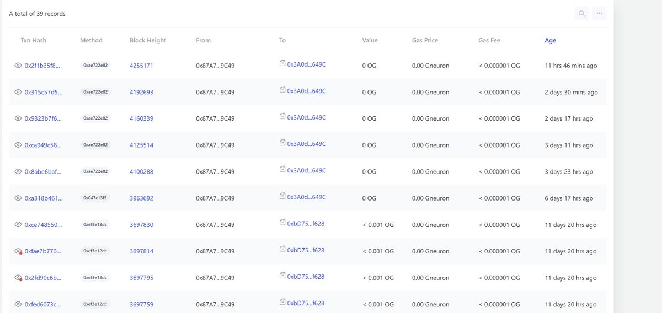Click contract icon in block 3697795 row
The height and width of the screenshot is (313, 662).
point(282,276)
